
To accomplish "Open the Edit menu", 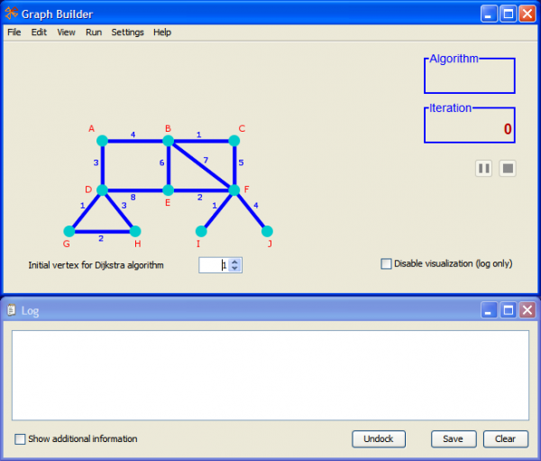I will pos(39,32).
